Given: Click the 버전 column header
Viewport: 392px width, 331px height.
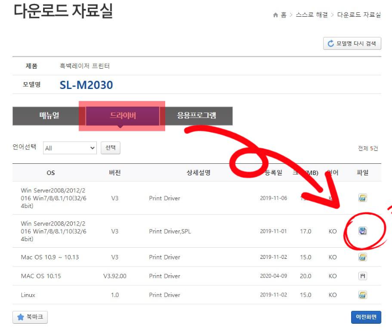Looking at the screenshot, I should click(x=115, y=173).
